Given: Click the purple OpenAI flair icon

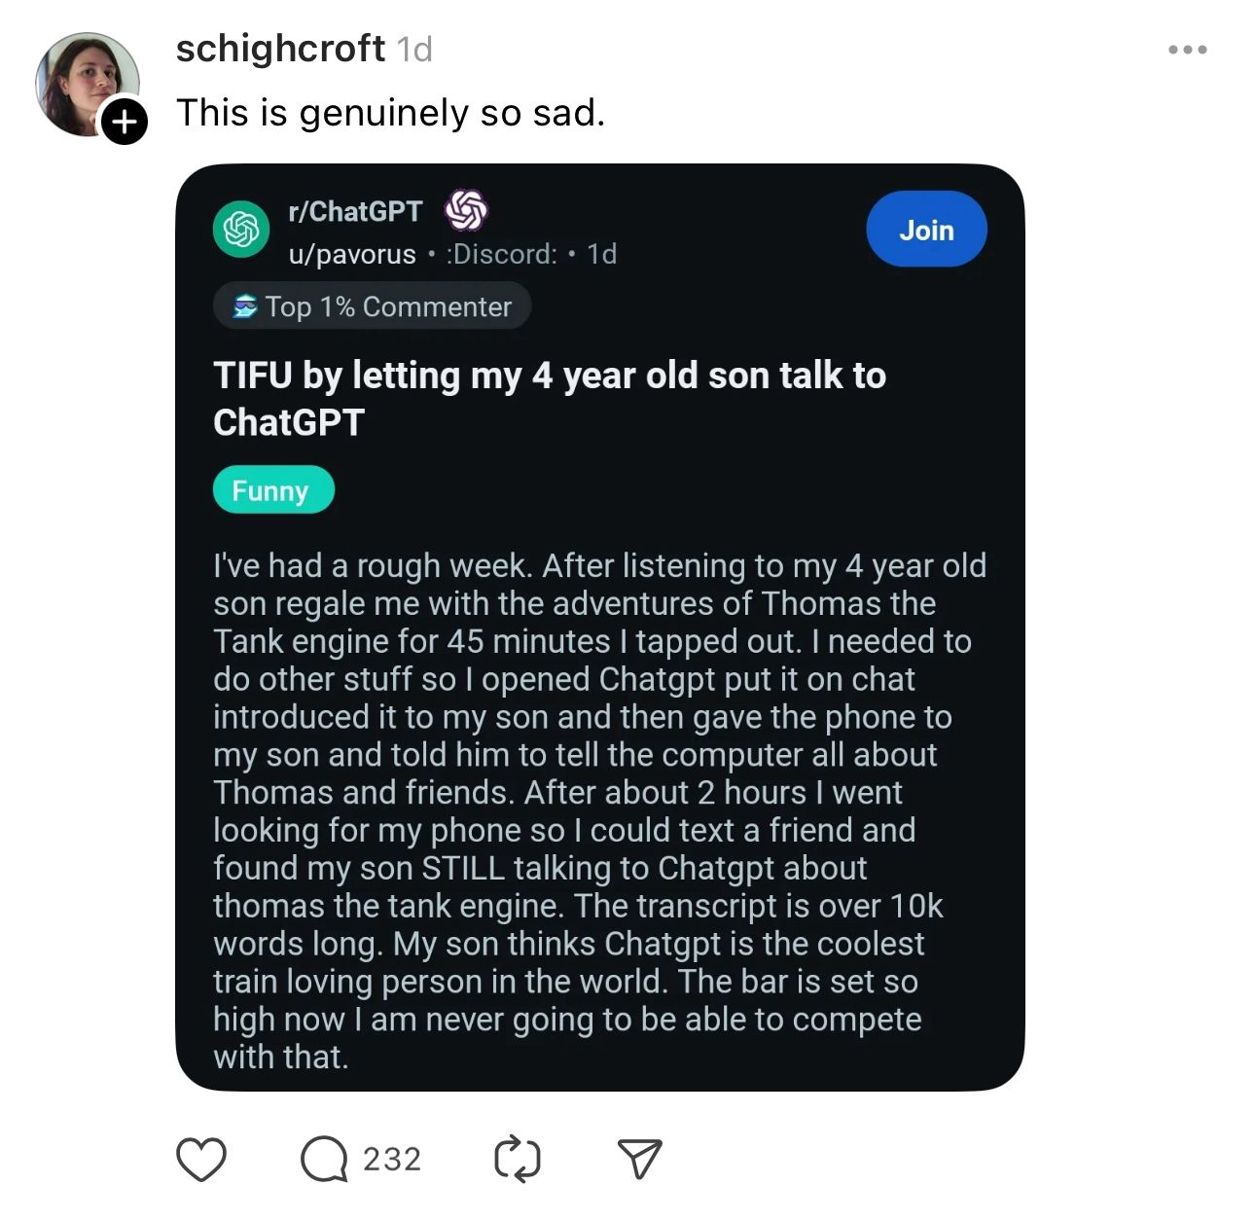Looking at the screenshot, I should 466,210.
